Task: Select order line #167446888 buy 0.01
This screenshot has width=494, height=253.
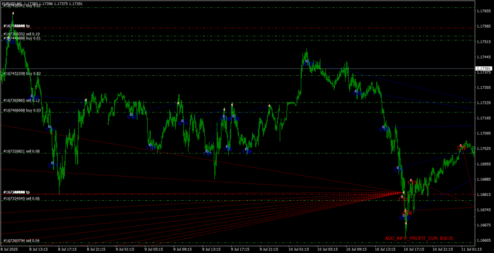Action: pyautogui.click(x=22, y=38)
